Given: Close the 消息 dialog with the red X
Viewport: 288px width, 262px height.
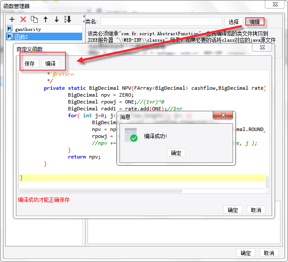Looking at the screenshot, I should [223, 115].
